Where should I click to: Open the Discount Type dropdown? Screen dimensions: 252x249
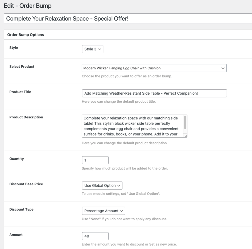tap(103, 211)
